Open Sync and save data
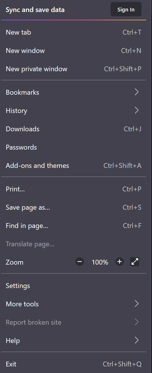 click(35, 10)
